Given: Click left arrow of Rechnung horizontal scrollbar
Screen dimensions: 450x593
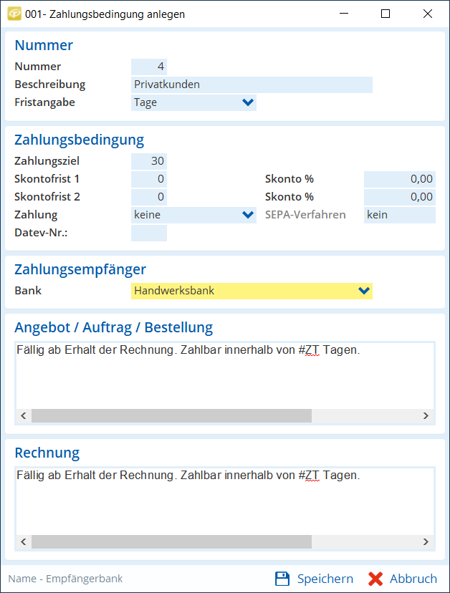Looking at the screenshot, I should point(23,542).
